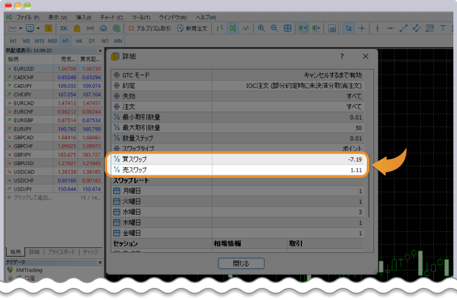Zoom out the chart with magnifier minus
The image size is (457, 300).
[274, 28]
